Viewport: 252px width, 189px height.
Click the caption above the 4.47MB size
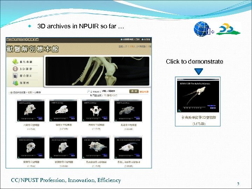tap(64, 125)
